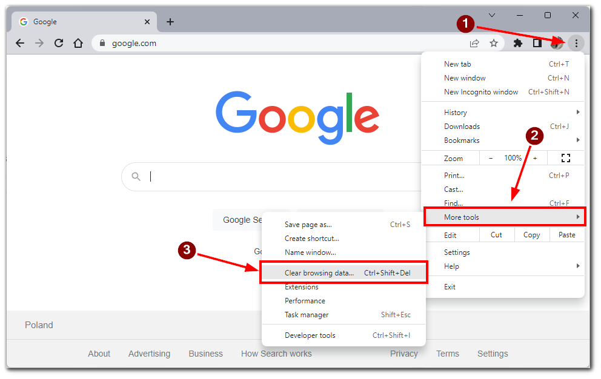Select Save page as...
Image resolution: width=601 pixels, height=379 pixels.
tap(344, 225)
